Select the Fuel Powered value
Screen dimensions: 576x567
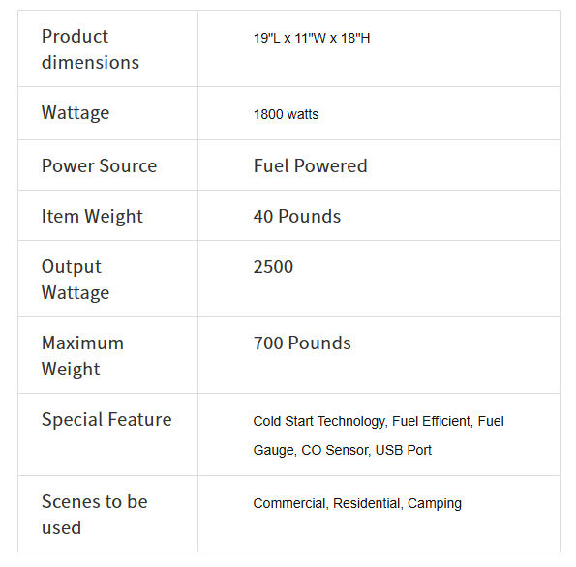pyautogui.click(x=310, y=165)
